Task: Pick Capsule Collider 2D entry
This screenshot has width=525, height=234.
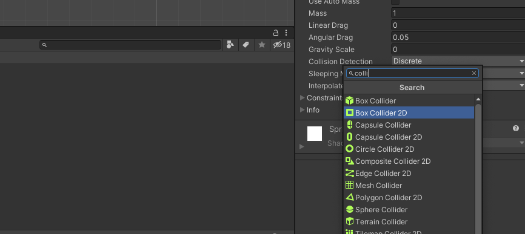Action: 409,137
